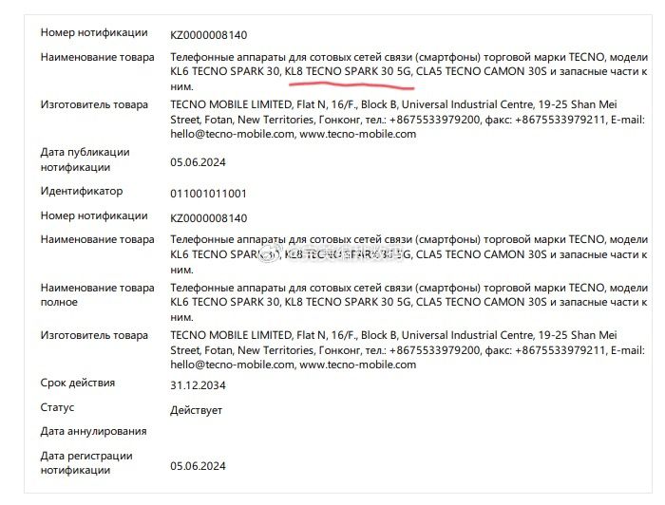
Task: Click the 'Дата регистрации нотификации' label
Action: (86, 462)
